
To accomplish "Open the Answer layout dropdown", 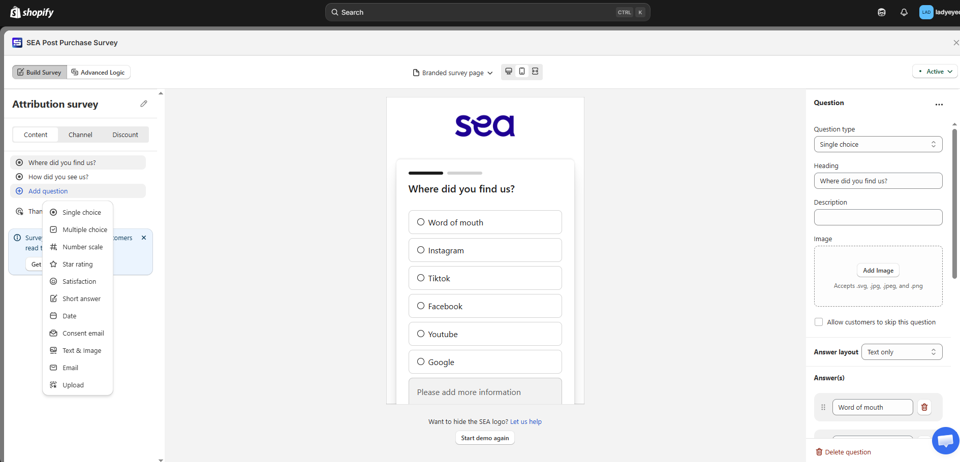I will click(x=902, y=352).
